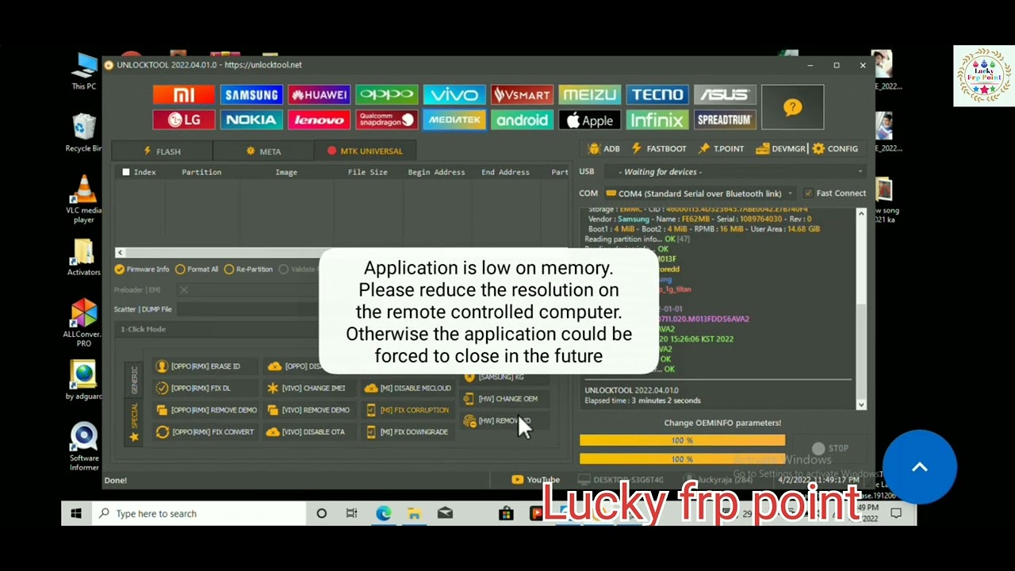Select the Huawei brand icon
The image size is (1015, 571).
tap(319, 95)
